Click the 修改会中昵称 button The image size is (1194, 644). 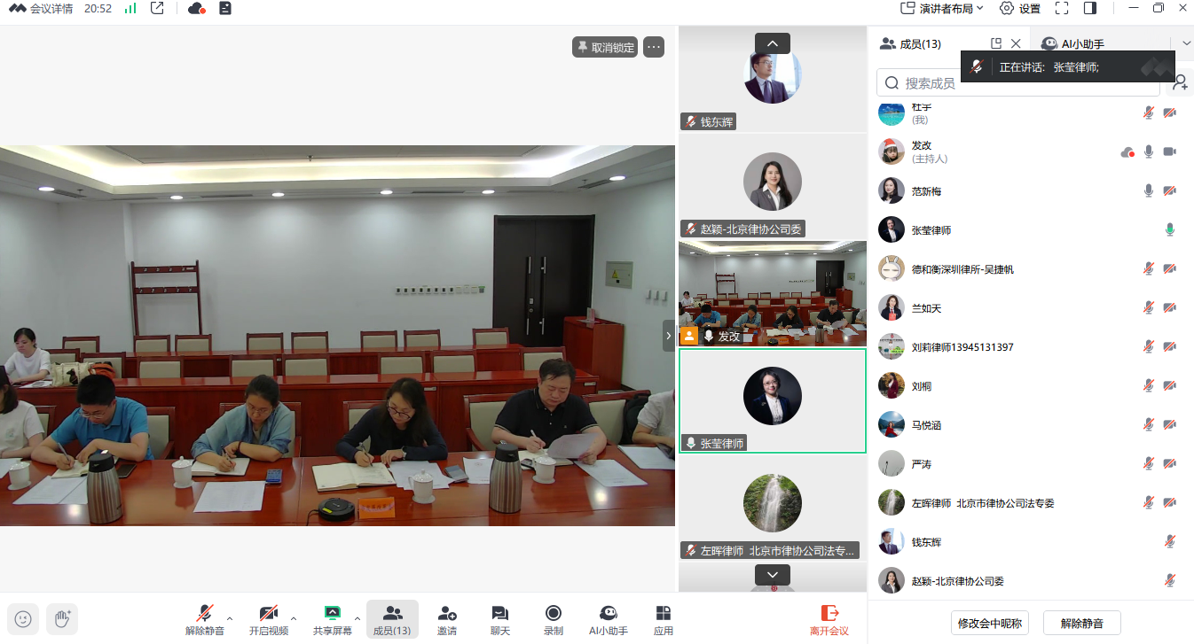pos(990,623)
